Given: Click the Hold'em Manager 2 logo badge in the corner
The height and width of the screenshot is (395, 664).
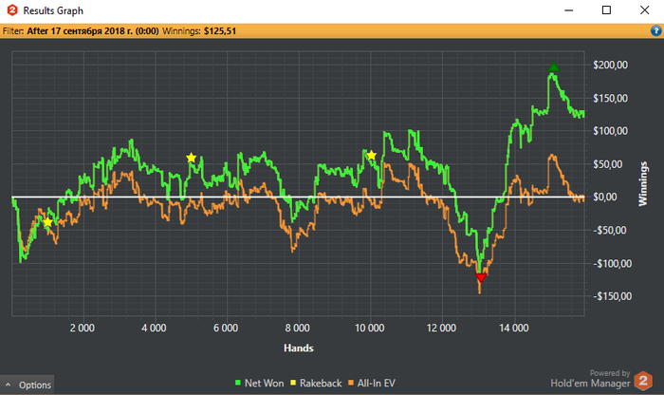Looking at the screenshot, I should click(643, 380).
